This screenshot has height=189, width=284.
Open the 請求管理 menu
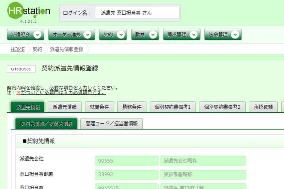181,34
